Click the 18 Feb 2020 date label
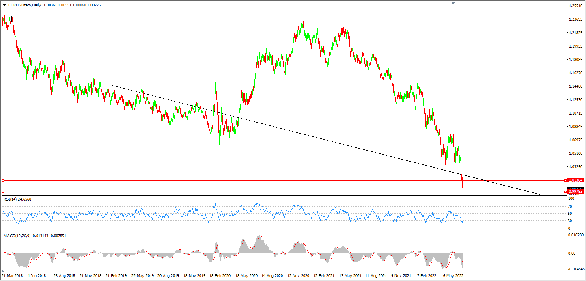The width and height of the screenshot is (586, 281). pos(220,275)
